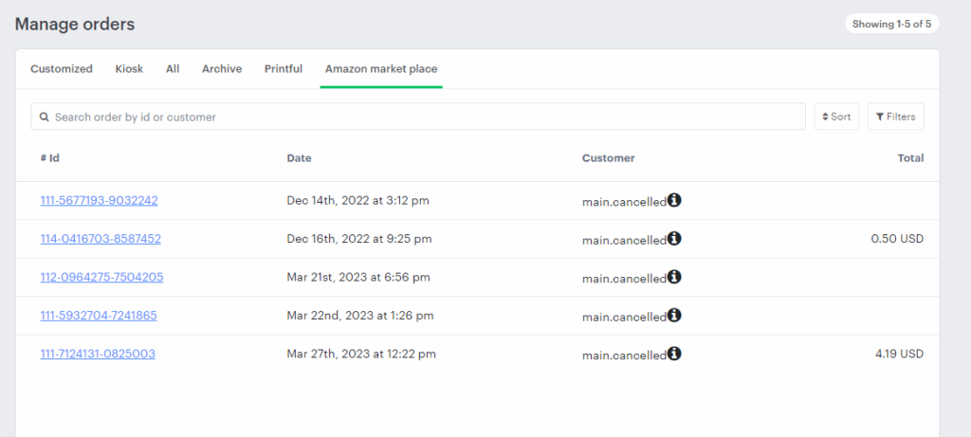The height and width of the screenshot is (437, 971).
Task: Click info icon for order 111-5677193-9032242
Action: pos(674,200)
